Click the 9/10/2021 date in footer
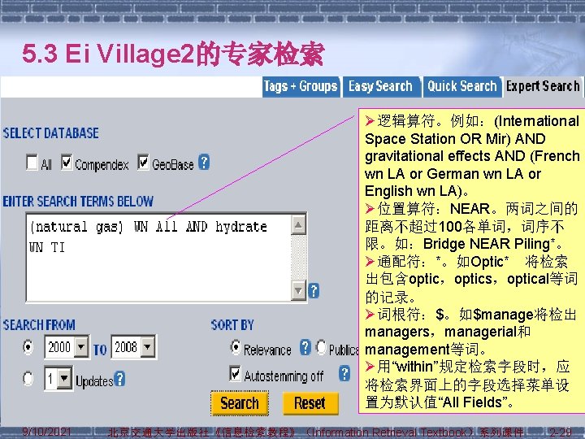Image resolution: width=585 pixels, height=439 pixels. (46, 432)
